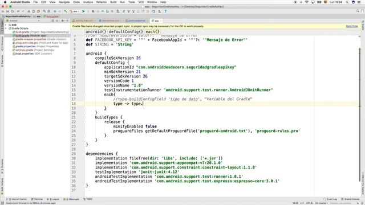
Task: Click the Open folder toolbar icon
Action: [3, 11]
